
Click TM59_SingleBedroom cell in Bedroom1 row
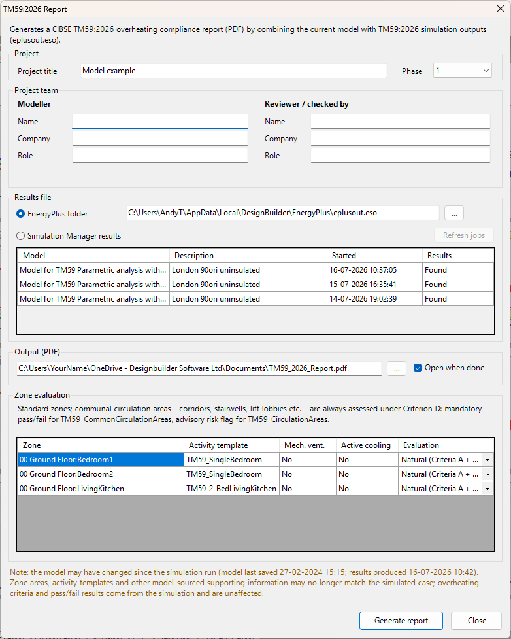(x=231, y=460)
